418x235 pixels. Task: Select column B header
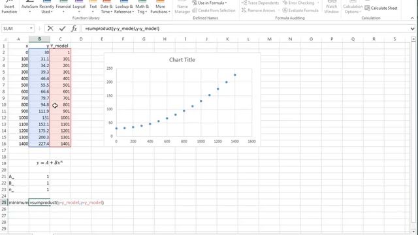tap(39, 39)
